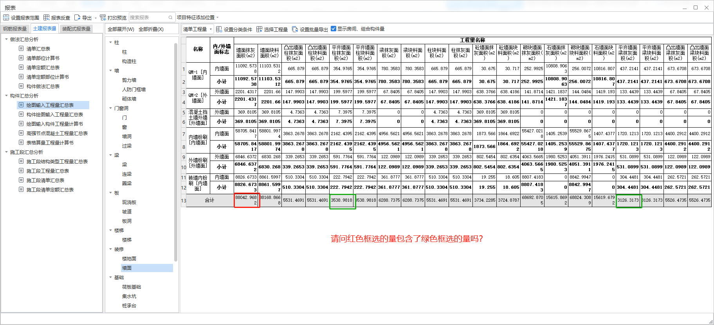Click the 全部折叠(X) button

click(151, 29)
